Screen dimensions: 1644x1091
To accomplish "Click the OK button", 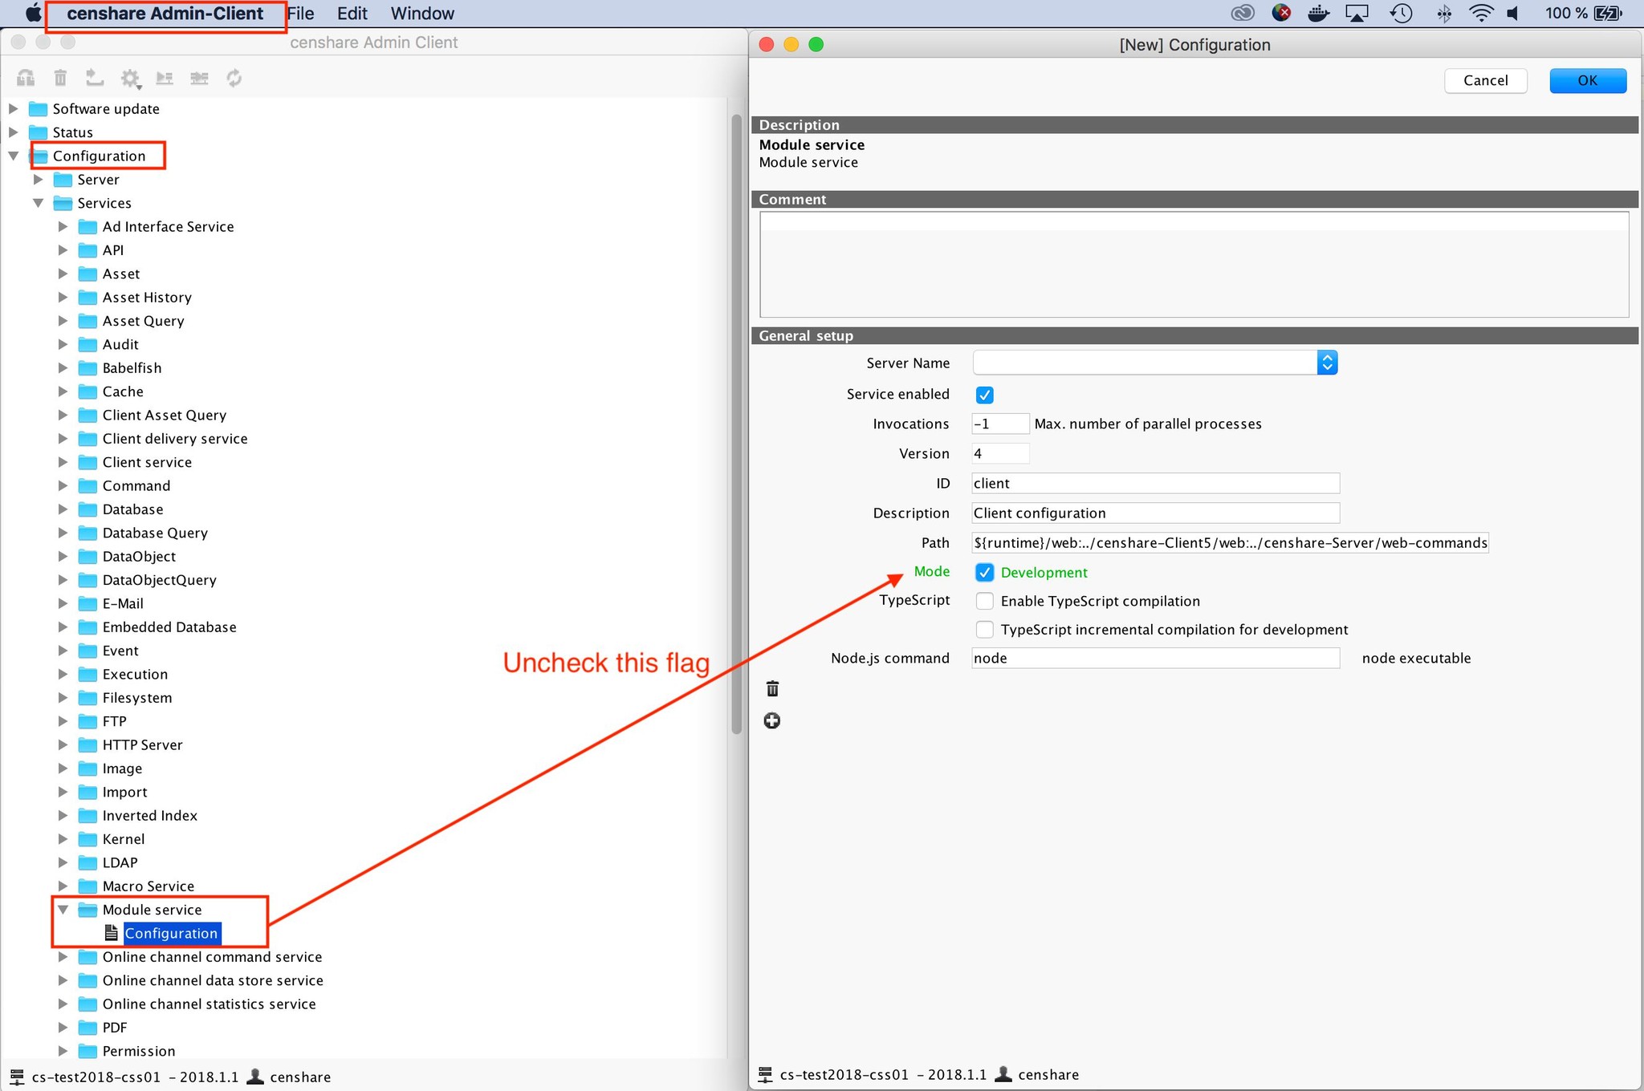I will pos(1587,80).
